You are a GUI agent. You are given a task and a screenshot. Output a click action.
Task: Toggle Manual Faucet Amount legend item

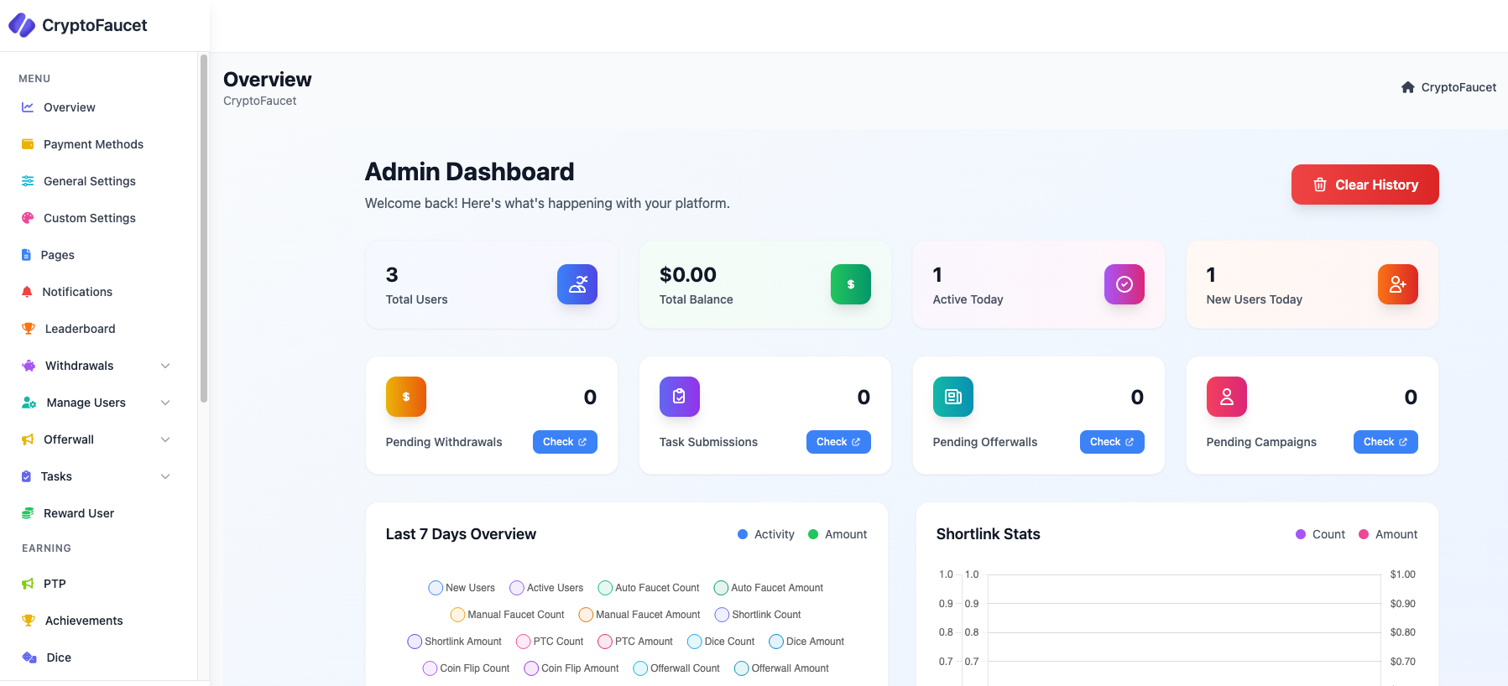pyautogui.click(x=639, y=615)
